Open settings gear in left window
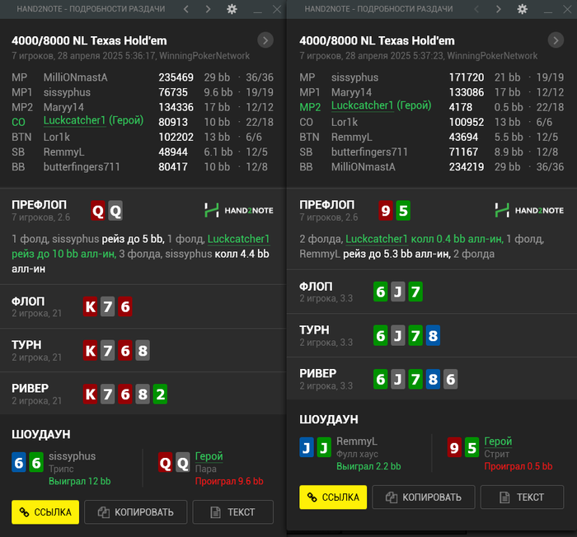Viewport: 577px width, 537px height. (x=232, y=9)
